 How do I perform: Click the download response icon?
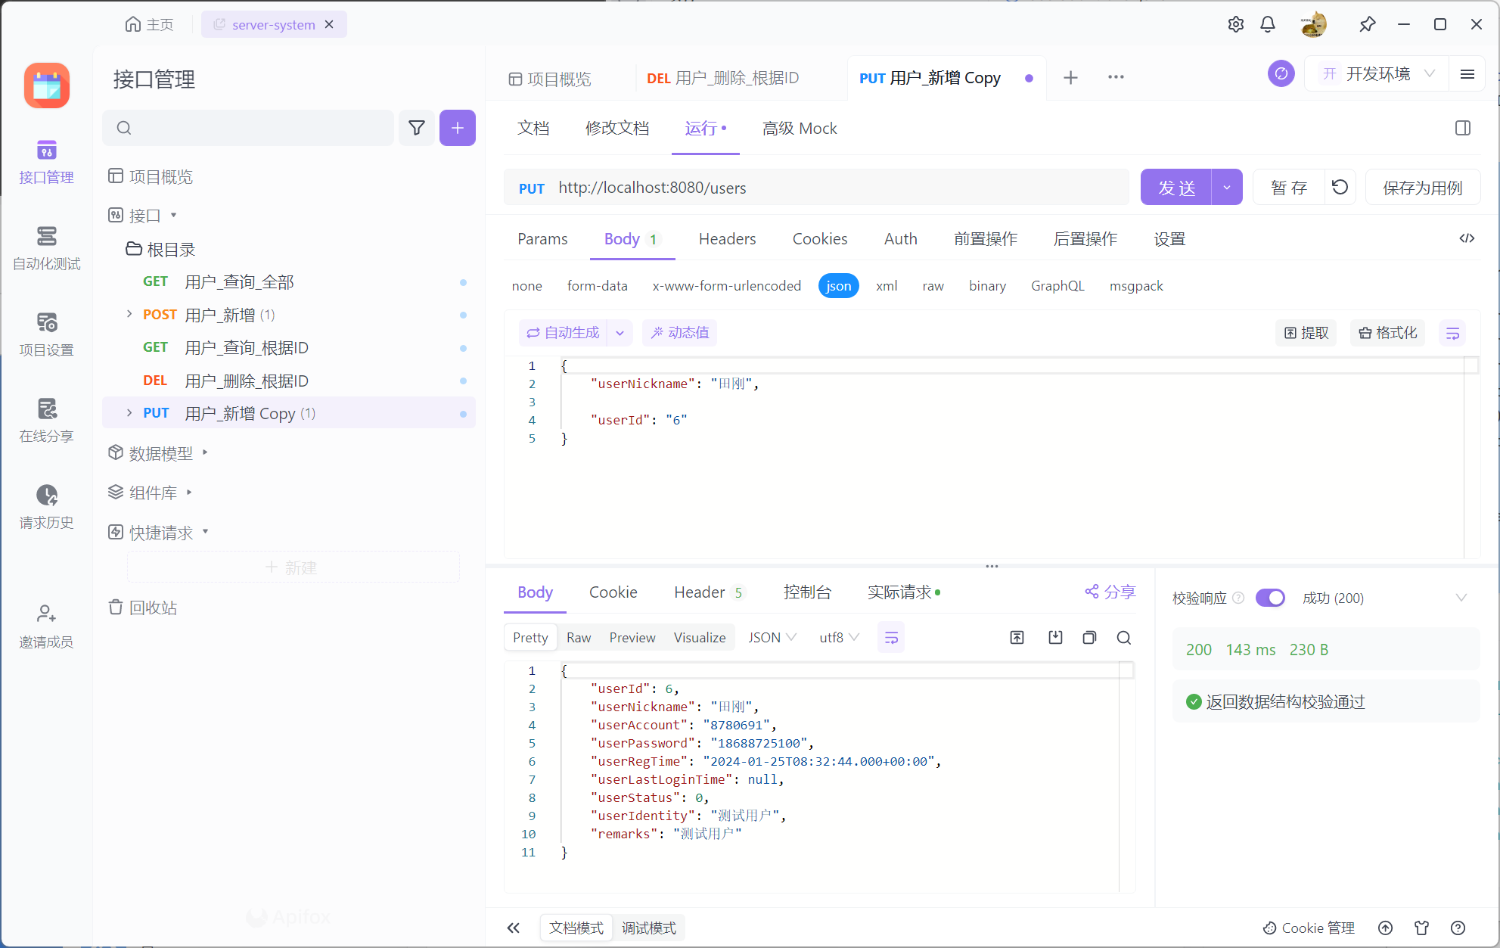click(1055, 638)
